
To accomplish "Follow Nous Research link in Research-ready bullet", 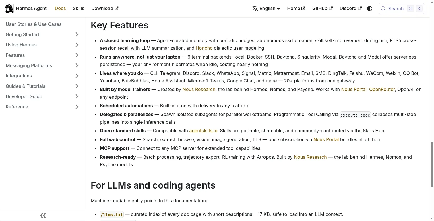I will (310, 157).
